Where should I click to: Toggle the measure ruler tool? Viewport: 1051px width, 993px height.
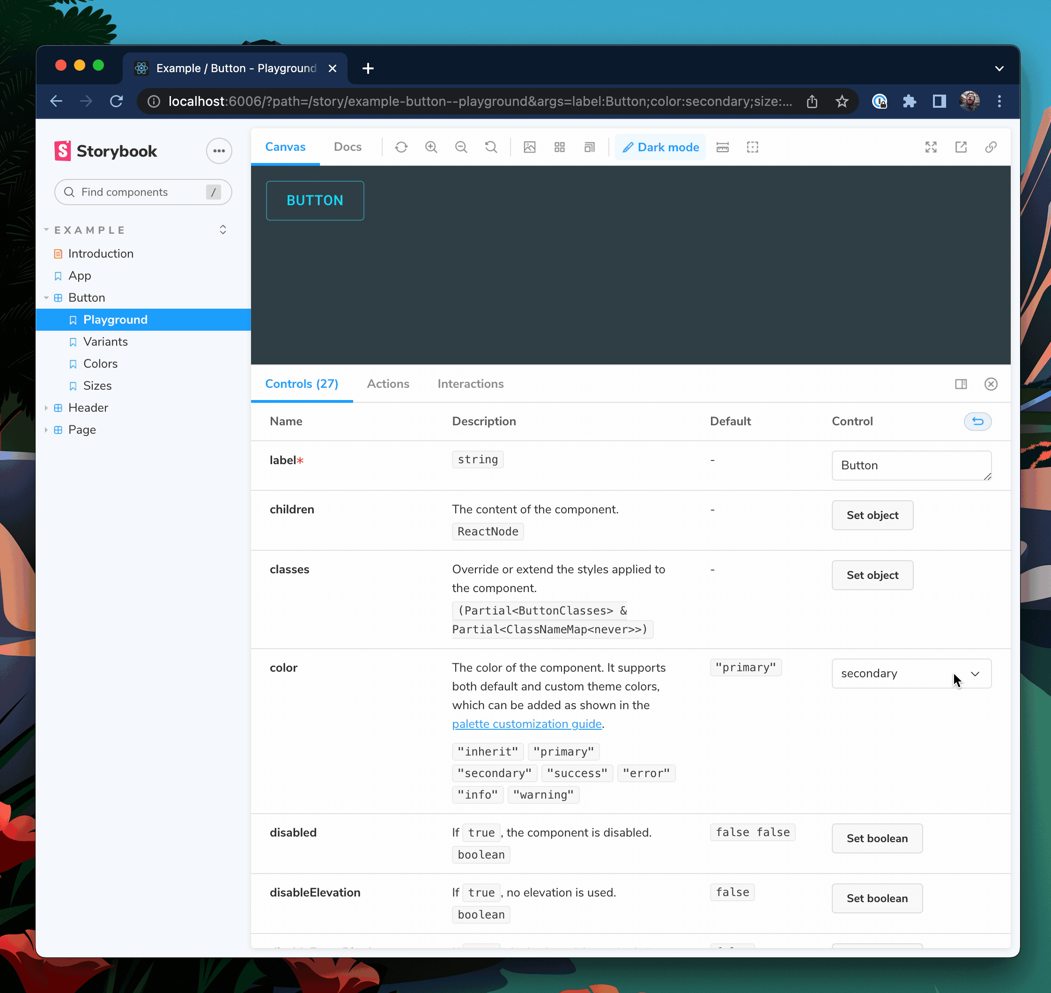coord(722,147)
